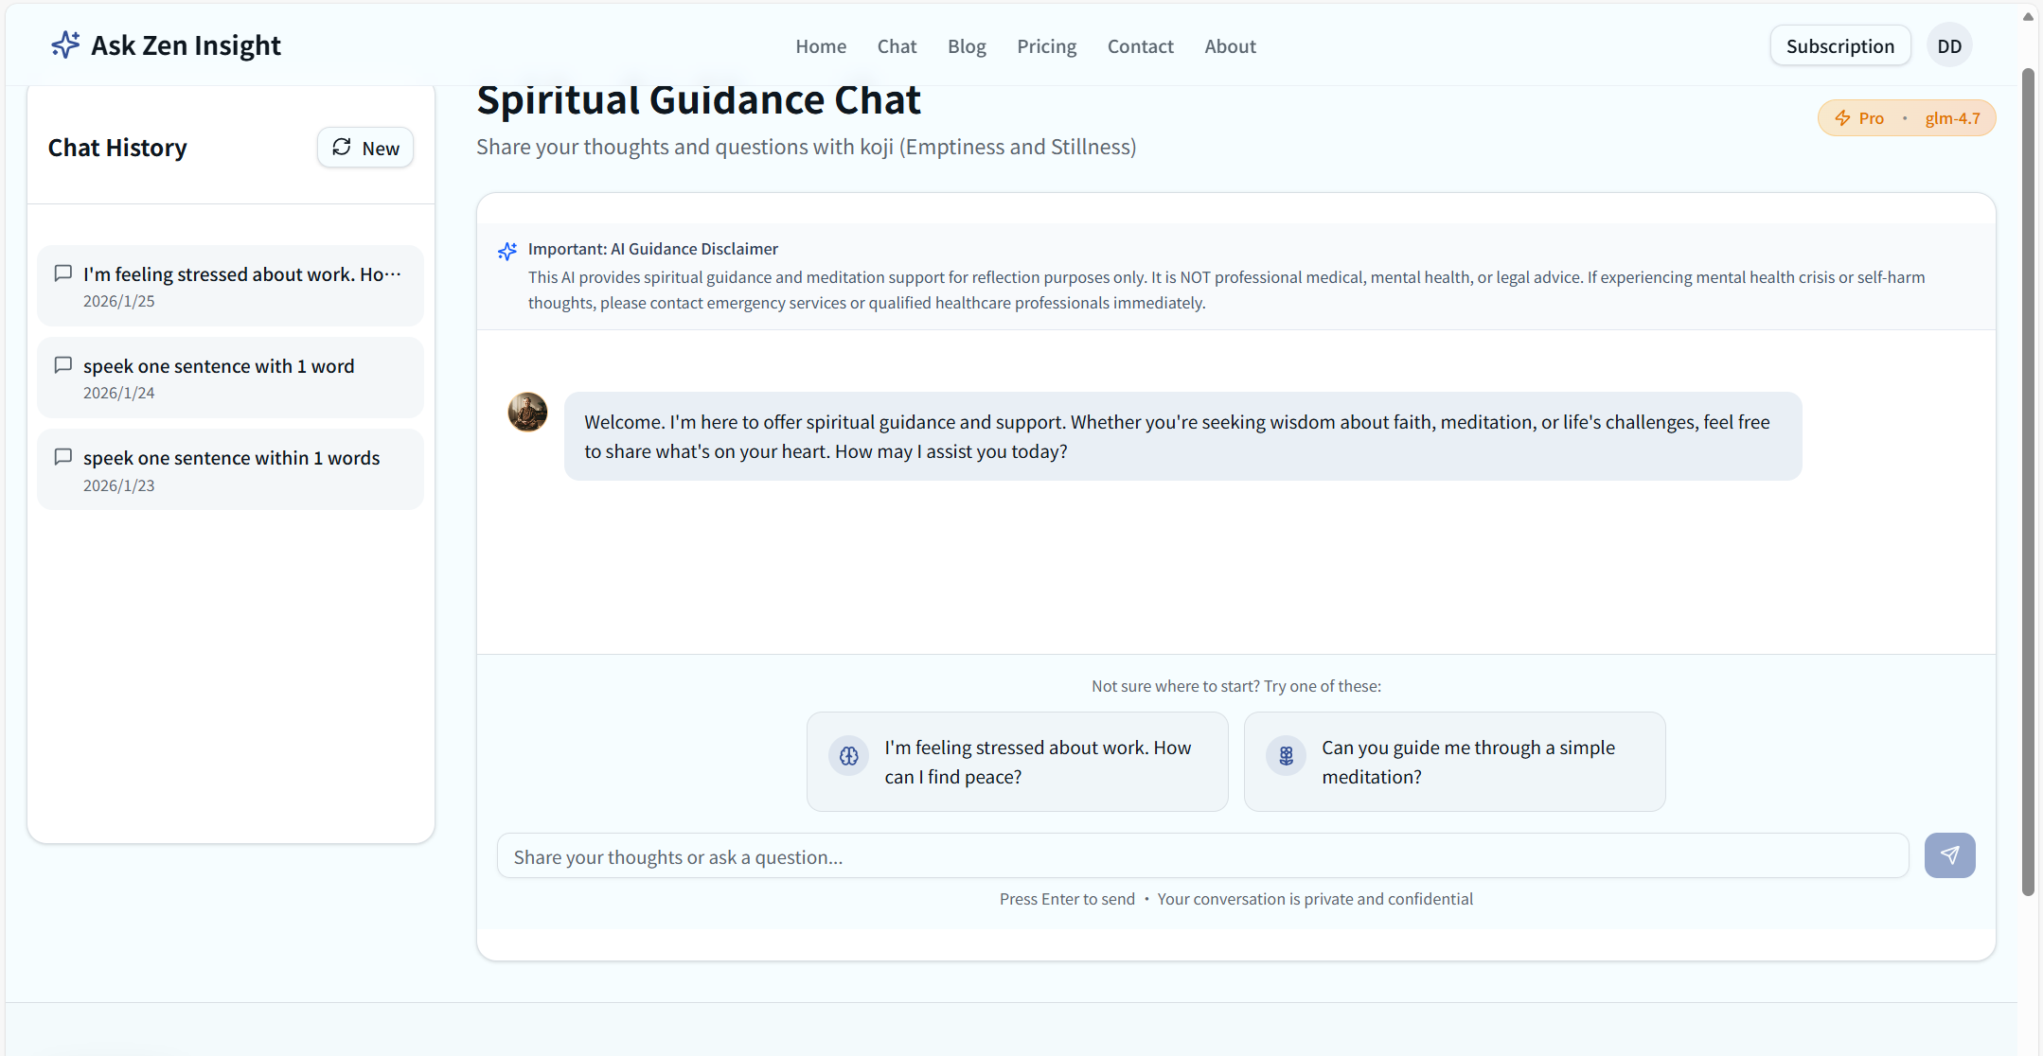Viewport: 2043px width, 1056px height.
Task: Click the Ask Zen Insight sparkle logo icon
Action: 65,44
